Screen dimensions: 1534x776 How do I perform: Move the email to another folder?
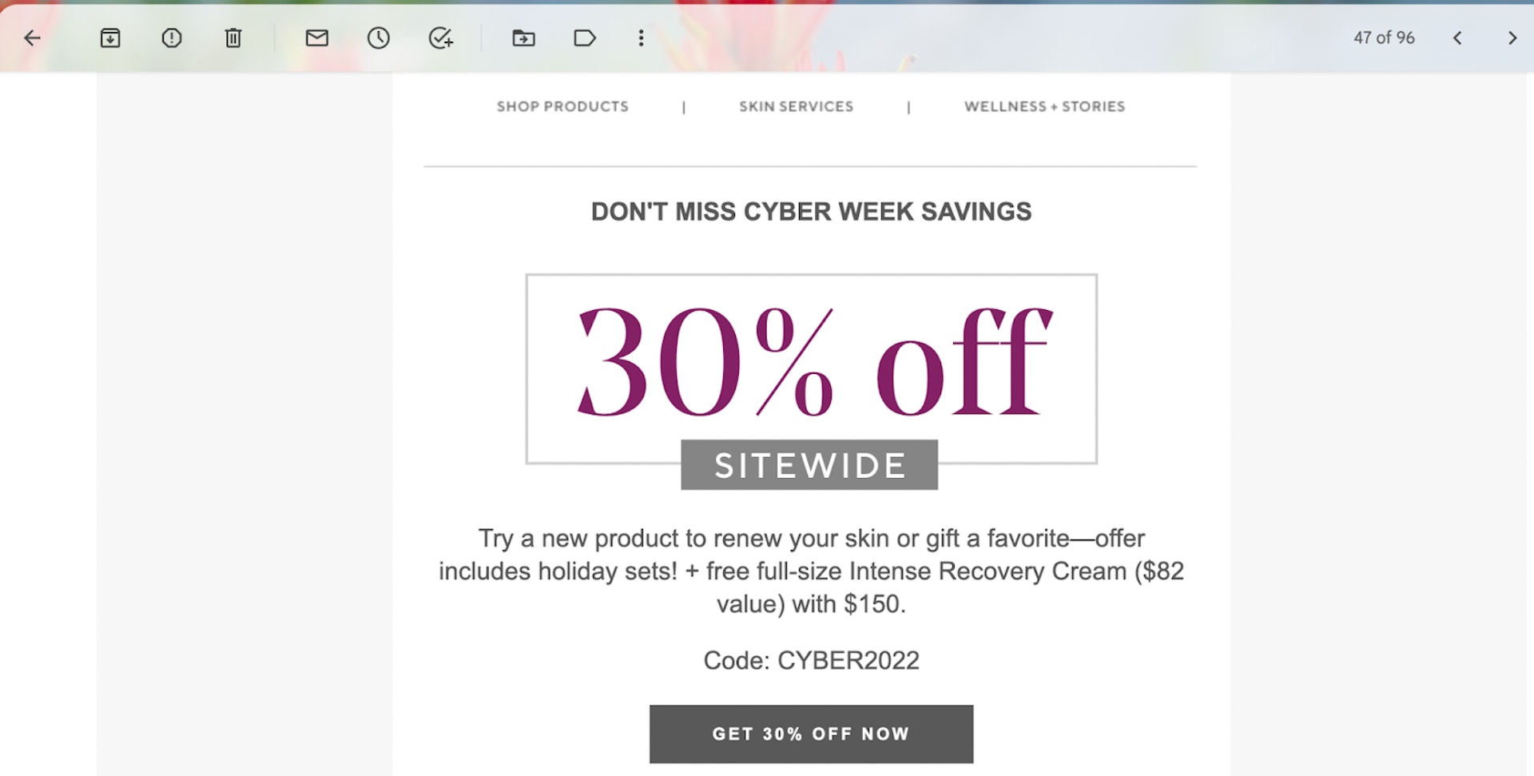pos(523,38)
